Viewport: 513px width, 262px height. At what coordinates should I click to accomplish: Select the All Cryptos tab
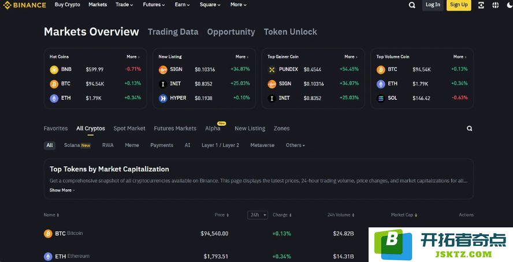[x=91, y=128]
